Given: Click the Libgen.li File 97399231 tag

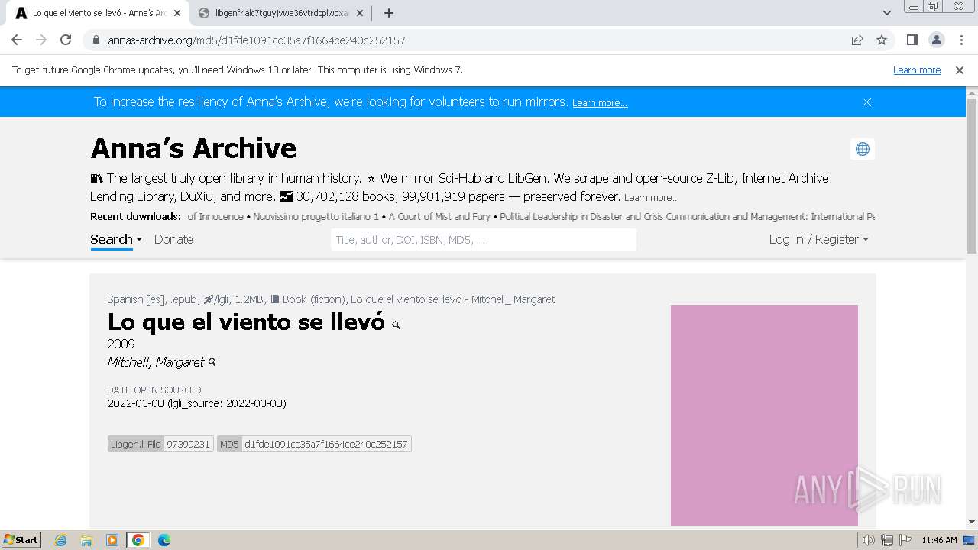Looking at the screenshot, I should 160,444.
